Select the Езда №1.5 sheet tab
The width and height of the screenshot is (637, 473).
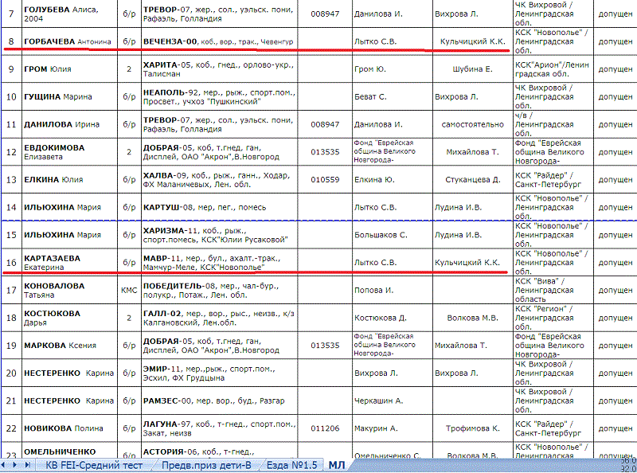(291, 465)
